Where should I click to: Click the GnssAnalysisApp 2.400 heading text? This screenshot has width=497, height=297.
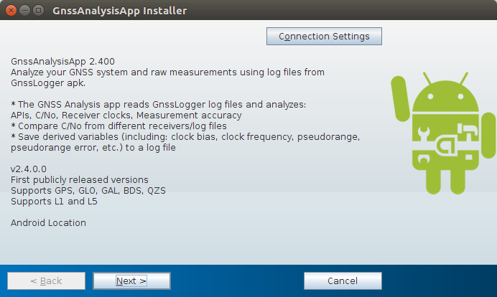[x=62, y=61]
